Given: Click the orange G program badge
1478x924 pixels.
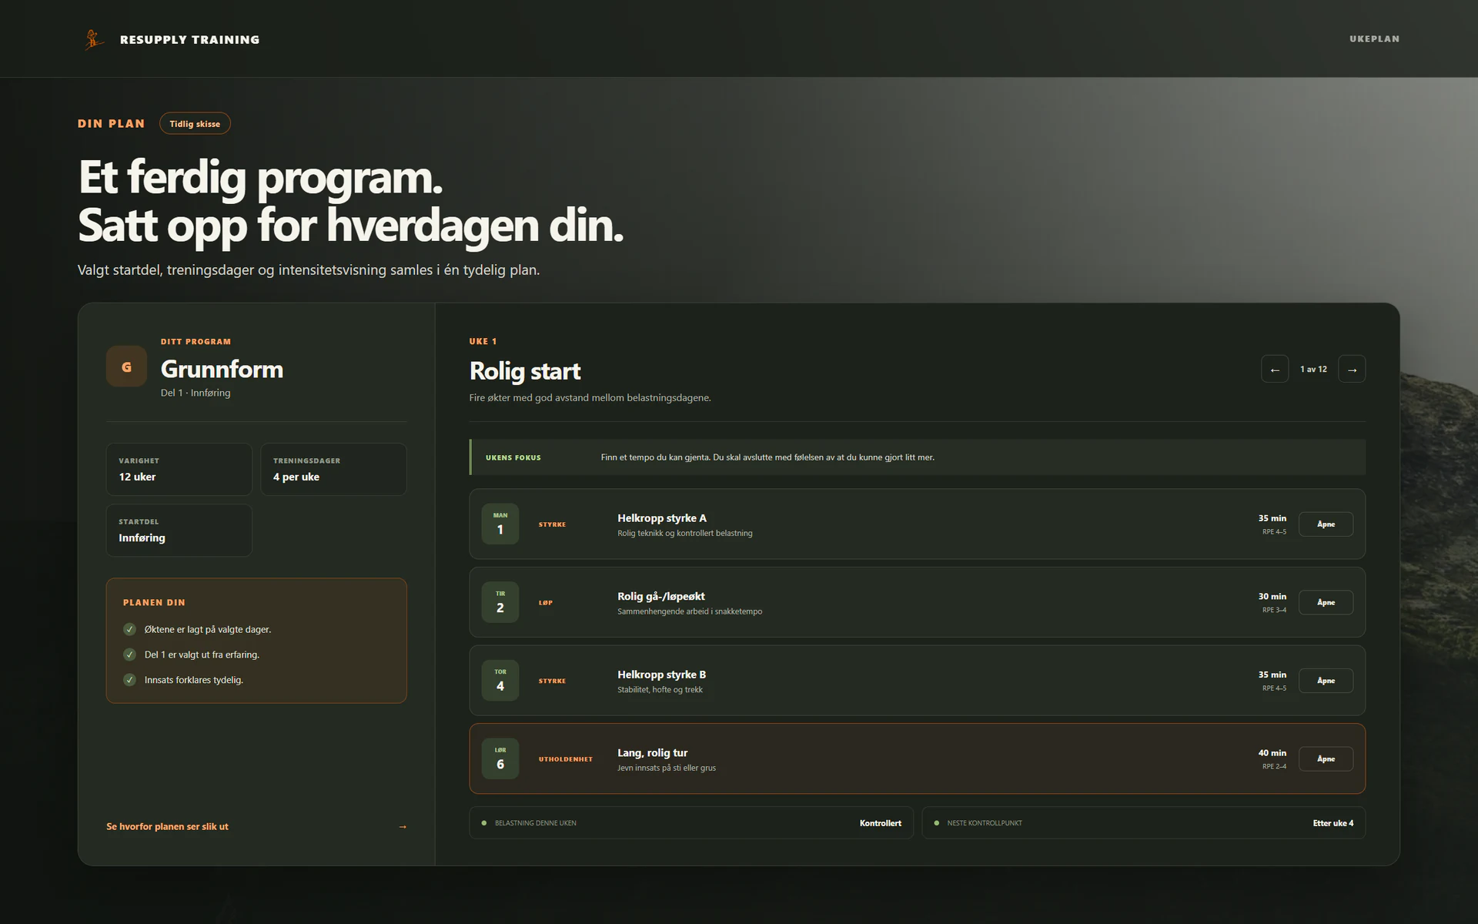Looking at the screenshot, I should click(x=126, y=367).
